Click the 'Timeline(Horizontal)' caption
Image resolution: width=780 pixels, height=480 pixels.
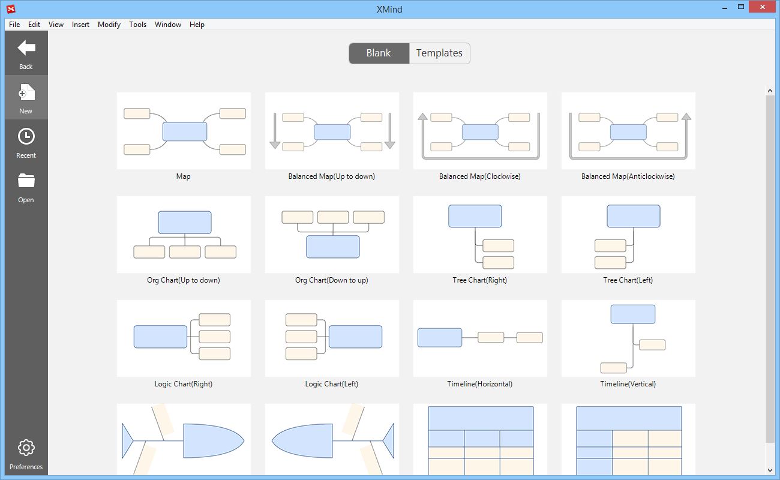480,384
